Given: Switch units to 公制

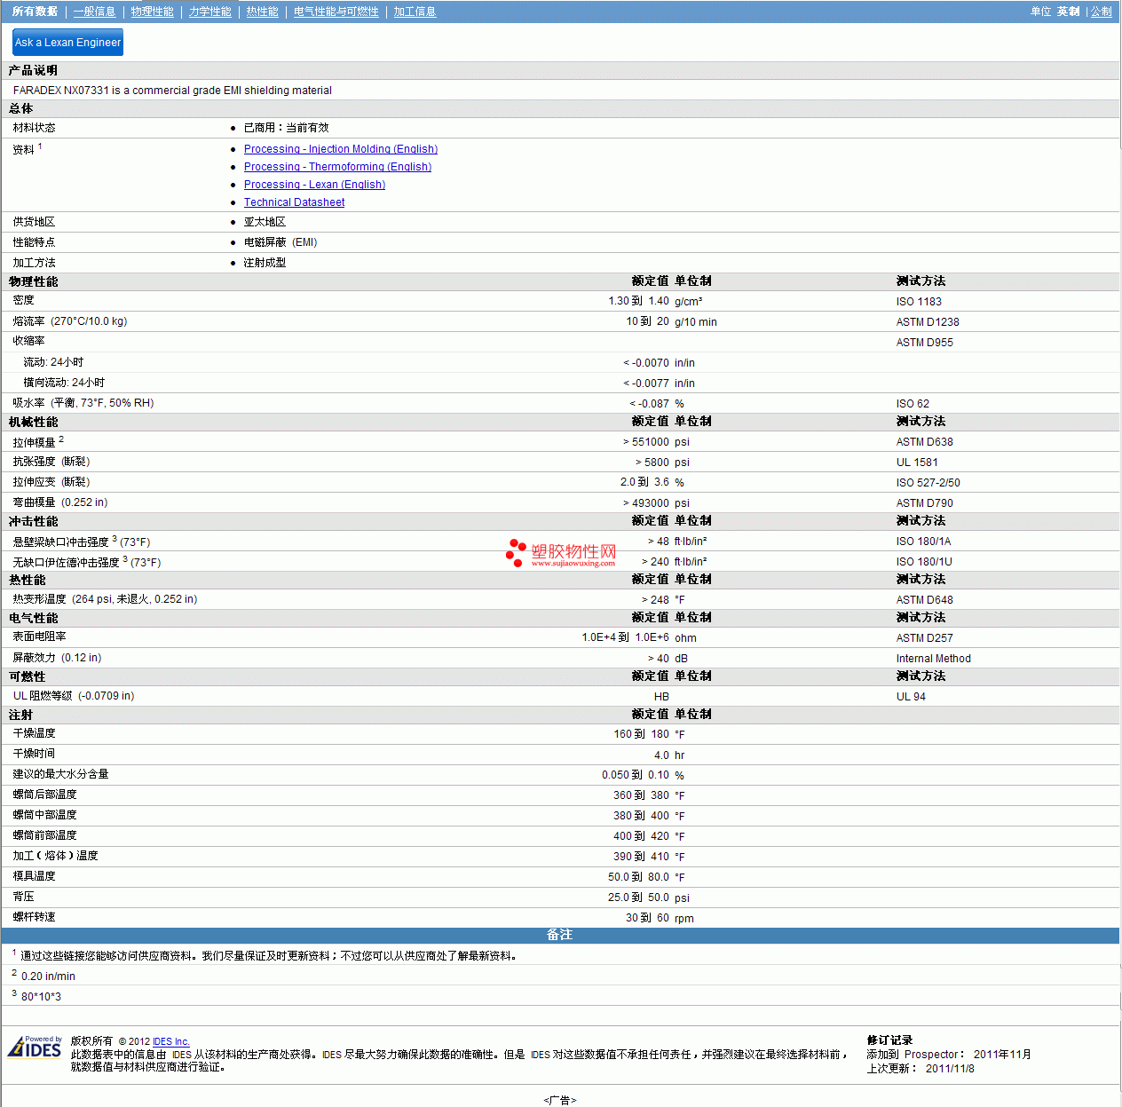Looking at the screenshot, I should [1101, 12].
